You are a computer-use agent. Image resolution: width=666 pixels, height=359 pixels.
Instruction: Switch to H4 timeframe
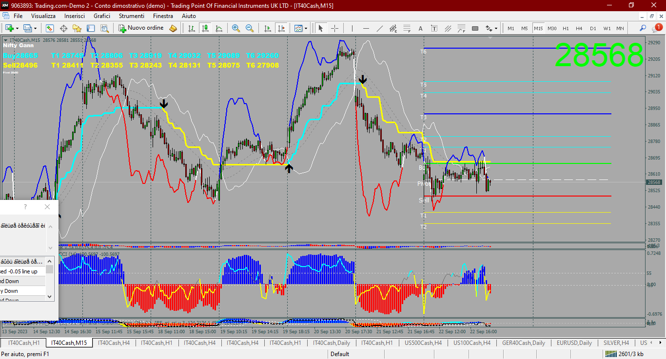pyautogui.click(x=579, y=28)
